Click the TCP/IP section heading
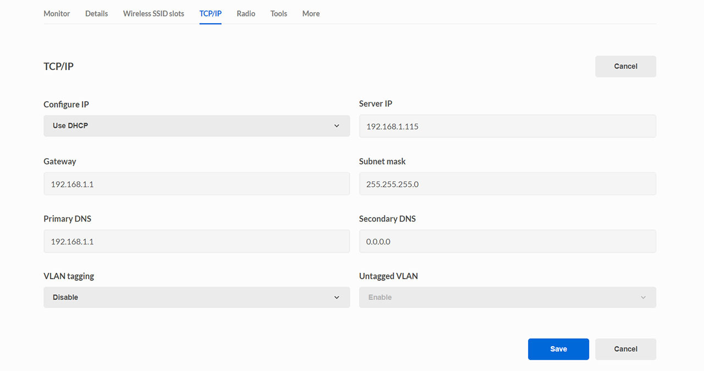This screenshot has width=704, height=371. coord(58,67)
